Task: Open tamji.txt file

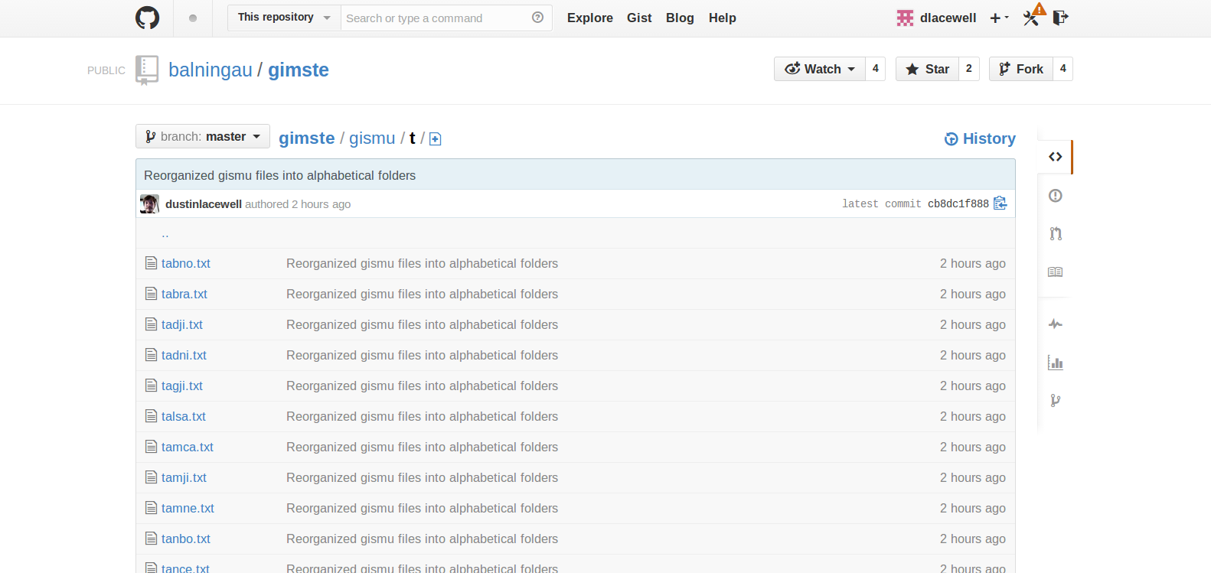Action: pos(184,477)
